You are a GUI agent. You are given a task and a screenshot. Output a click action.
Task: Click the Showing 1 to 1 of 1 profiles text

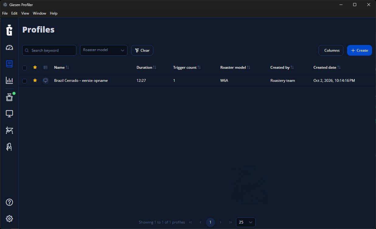click(x=162, y=222)
